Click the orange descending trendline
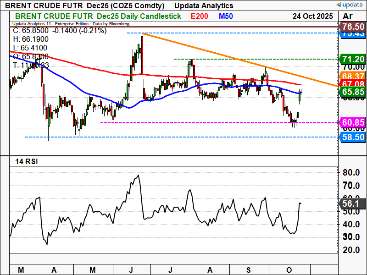Viewport: 367px width, 275px height. (x=239, y=60)
